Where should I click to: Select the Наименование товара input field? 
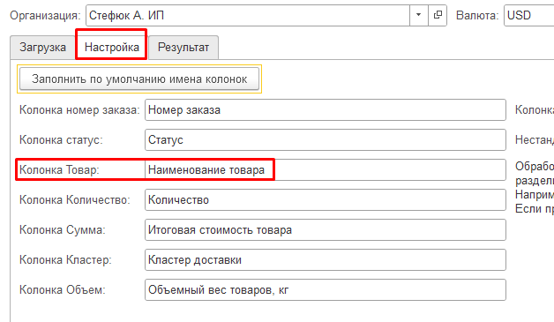pos(325,170)
